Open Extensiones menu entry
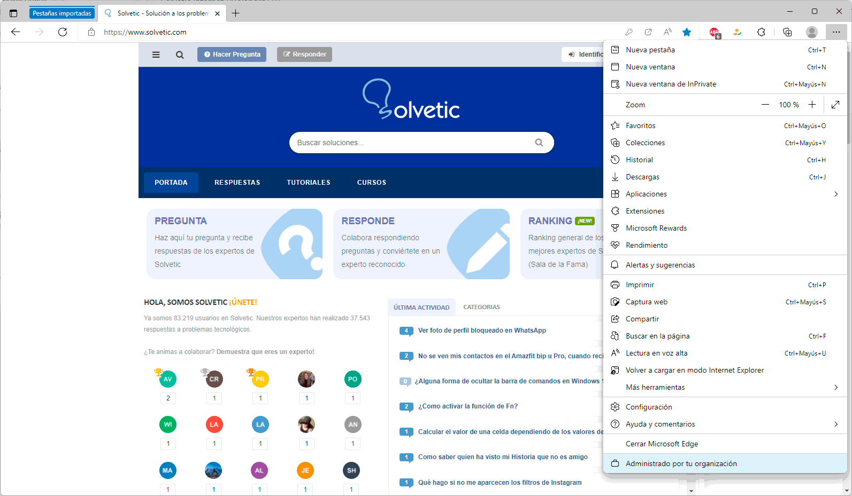 click(725, 211)
